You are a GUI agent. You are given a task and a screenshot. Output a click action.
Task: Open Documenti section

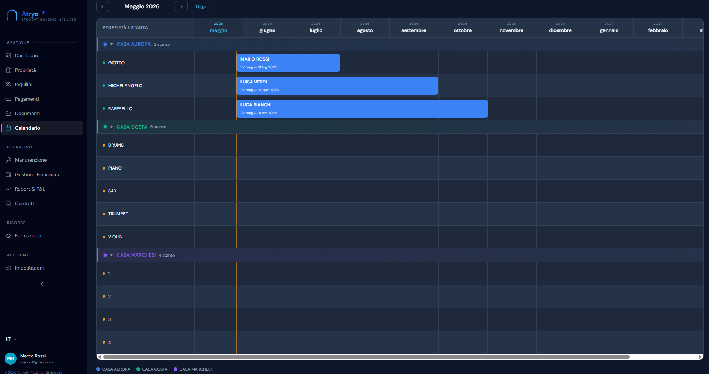tap(42, 113)
